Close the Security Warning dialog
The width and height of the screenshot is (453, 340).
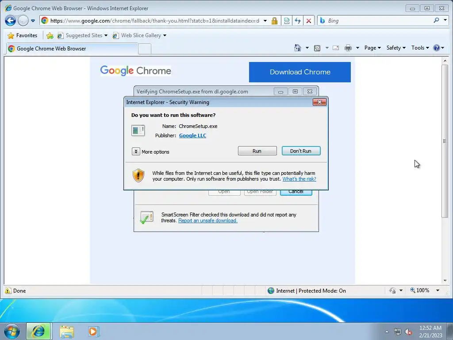[x=319, y=102]
